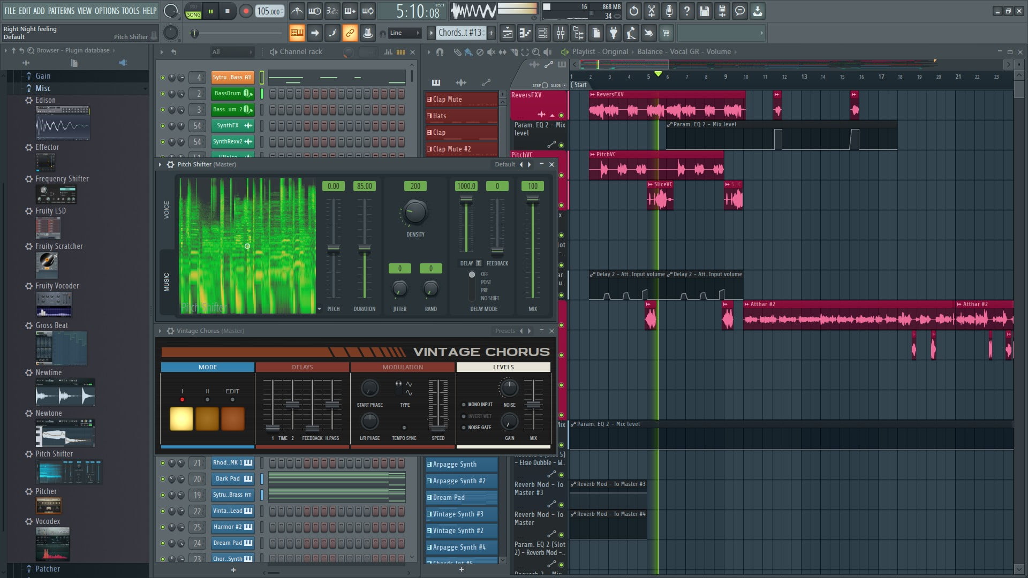Click the snap/magnet tool icon

tap(439, 51)
